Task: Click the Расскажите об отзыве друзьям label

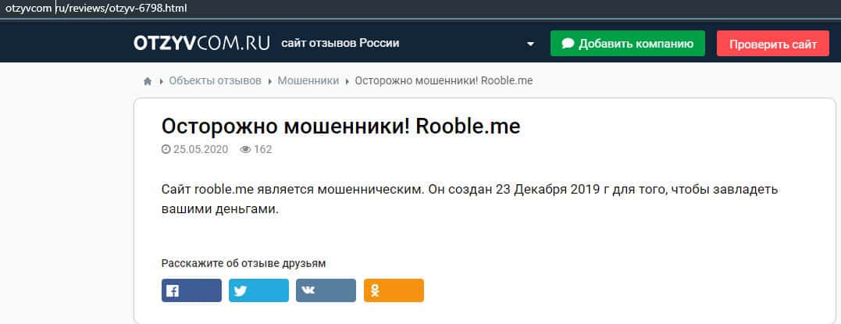Action: 244,263
